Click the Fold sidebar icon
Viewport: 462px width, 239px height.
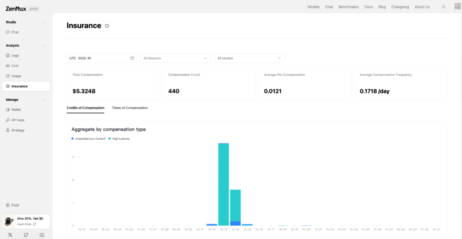[x=8, y=205]
